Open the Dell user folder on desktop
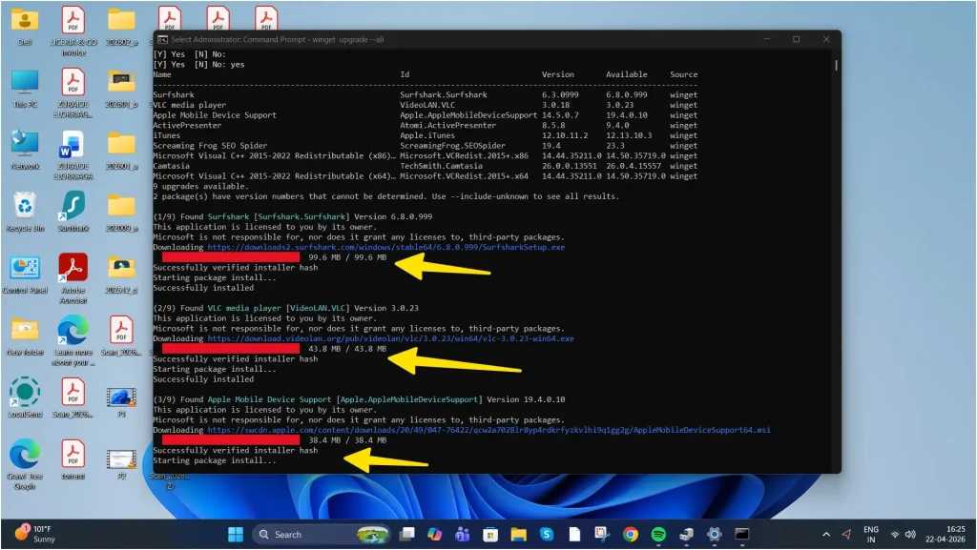The height and width of the screenshot is (550, 977). coord(25,26)
